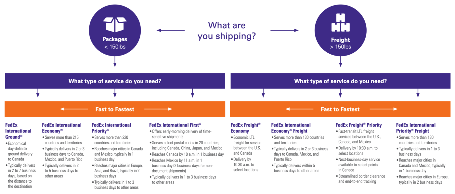455x194 pixels.
Task: Click the down arrow above FedEx International Priority Freight
Action: coord(418,93)
